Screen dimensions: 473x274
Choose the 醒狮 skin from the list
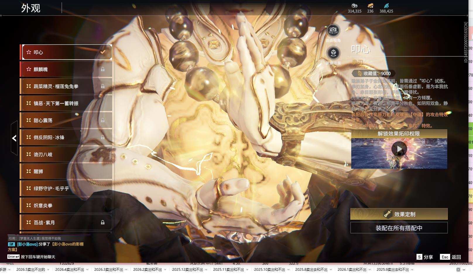66,171
